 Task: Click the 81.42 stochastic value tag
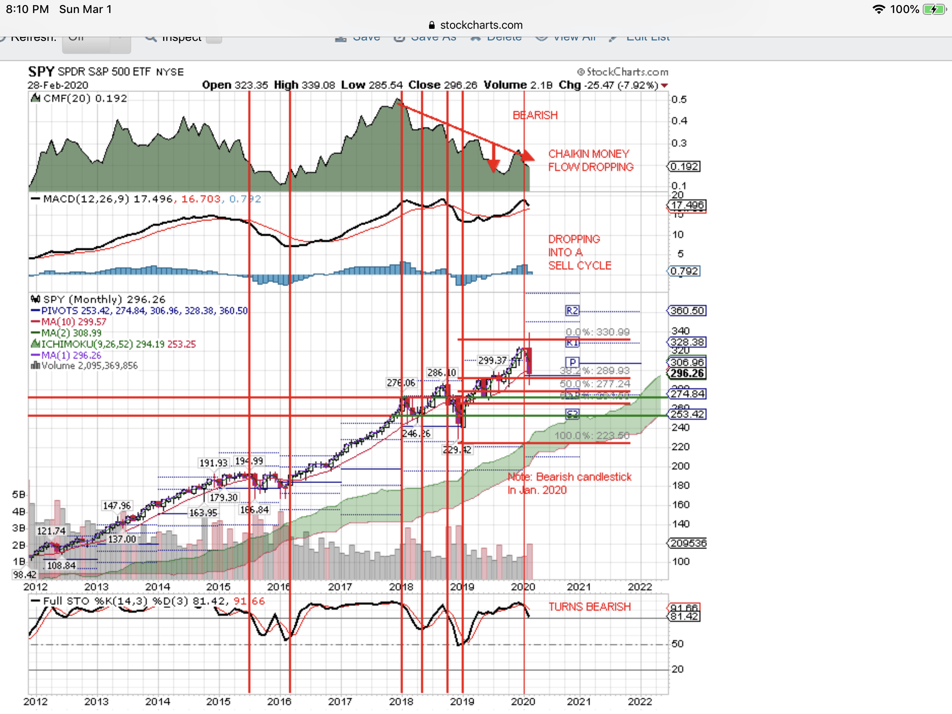point(684,616)
